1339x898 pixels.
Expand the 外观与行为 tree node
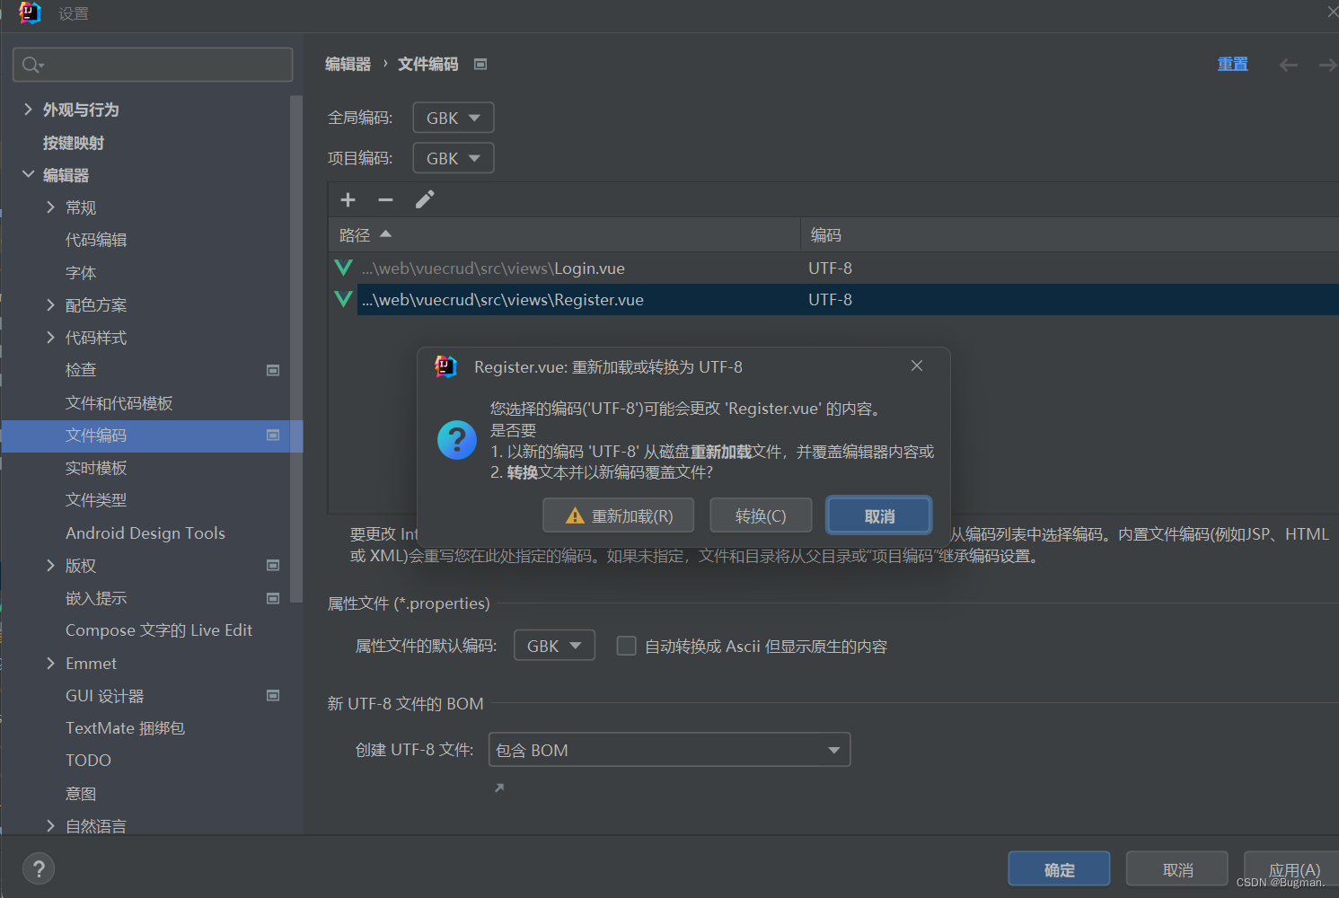click(28, 110)
